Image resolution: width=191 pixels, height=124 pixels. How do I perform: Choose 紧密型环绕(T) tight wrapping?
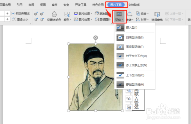pos(135,47)
